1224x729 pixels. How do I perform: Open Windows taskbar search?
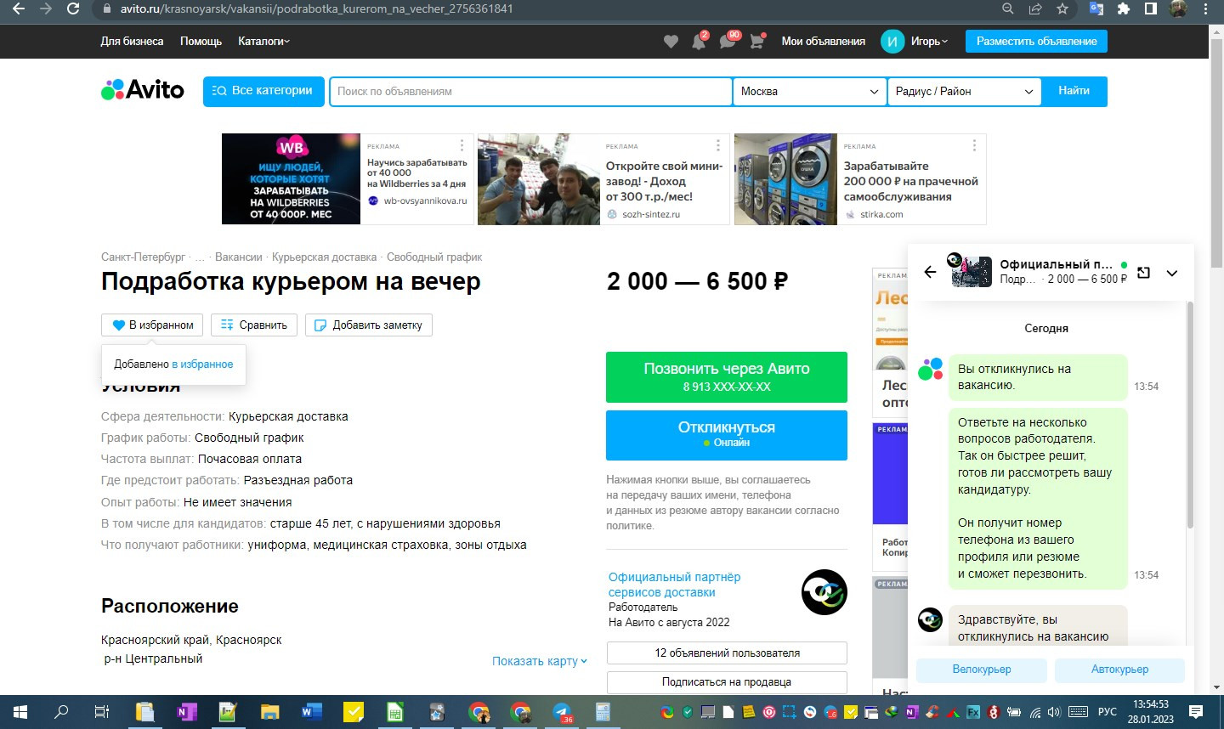(61, 712)
